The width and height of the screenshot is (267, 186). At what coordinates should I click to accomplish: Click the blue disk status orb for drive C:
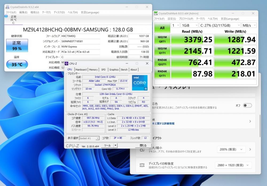tap(6, 16)
